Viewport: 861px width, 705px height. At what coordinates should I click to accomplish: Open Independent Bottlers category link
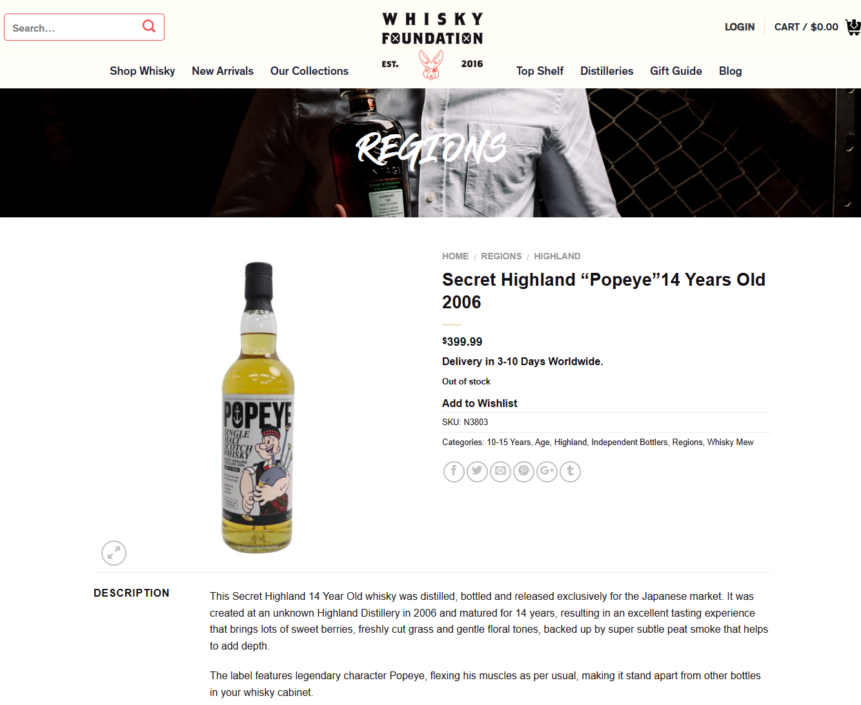click(629, 442)
